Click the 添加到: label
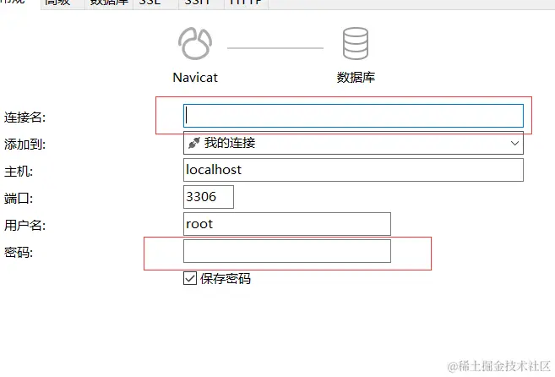 pyautogui.click(x=24, y=145)
